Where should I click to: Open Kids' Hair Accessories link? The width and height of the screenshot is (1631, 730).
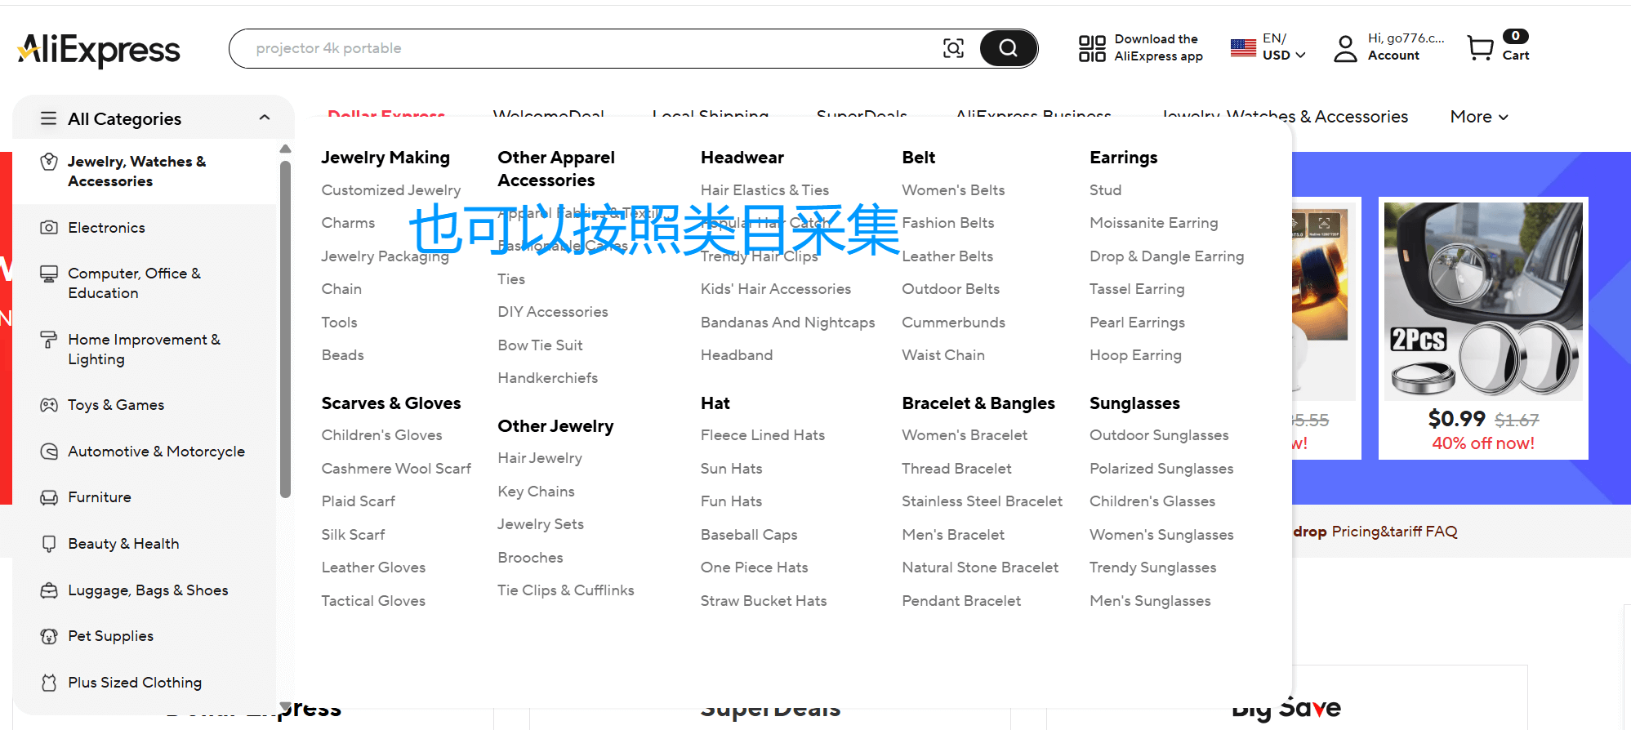point(776,289)
